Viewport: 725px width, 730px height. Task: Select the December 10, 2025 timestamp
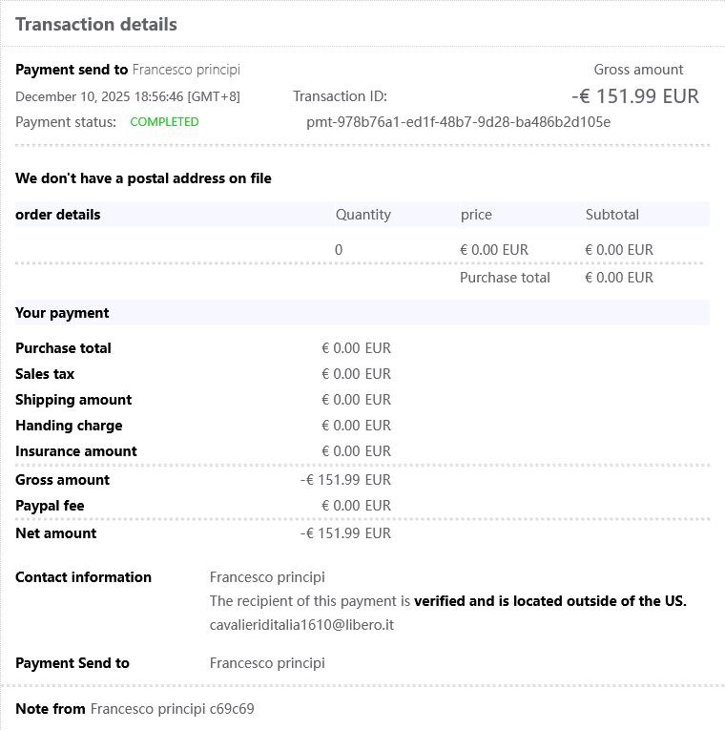128,96
